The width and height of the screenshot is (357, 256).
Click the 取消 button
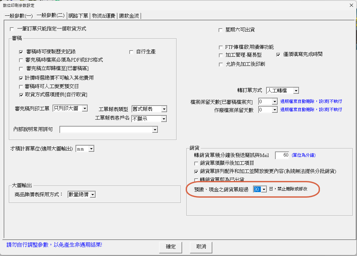pyautogui.click(x=201, y=246)
